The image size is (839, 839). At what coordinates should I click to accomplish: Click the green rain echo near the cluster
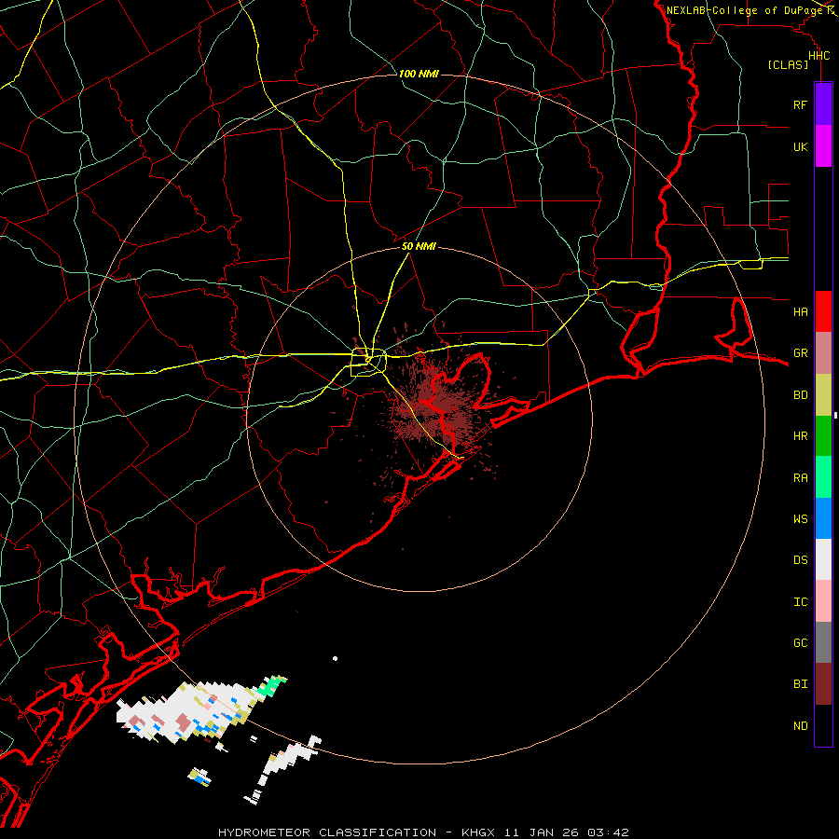(272, 685)
